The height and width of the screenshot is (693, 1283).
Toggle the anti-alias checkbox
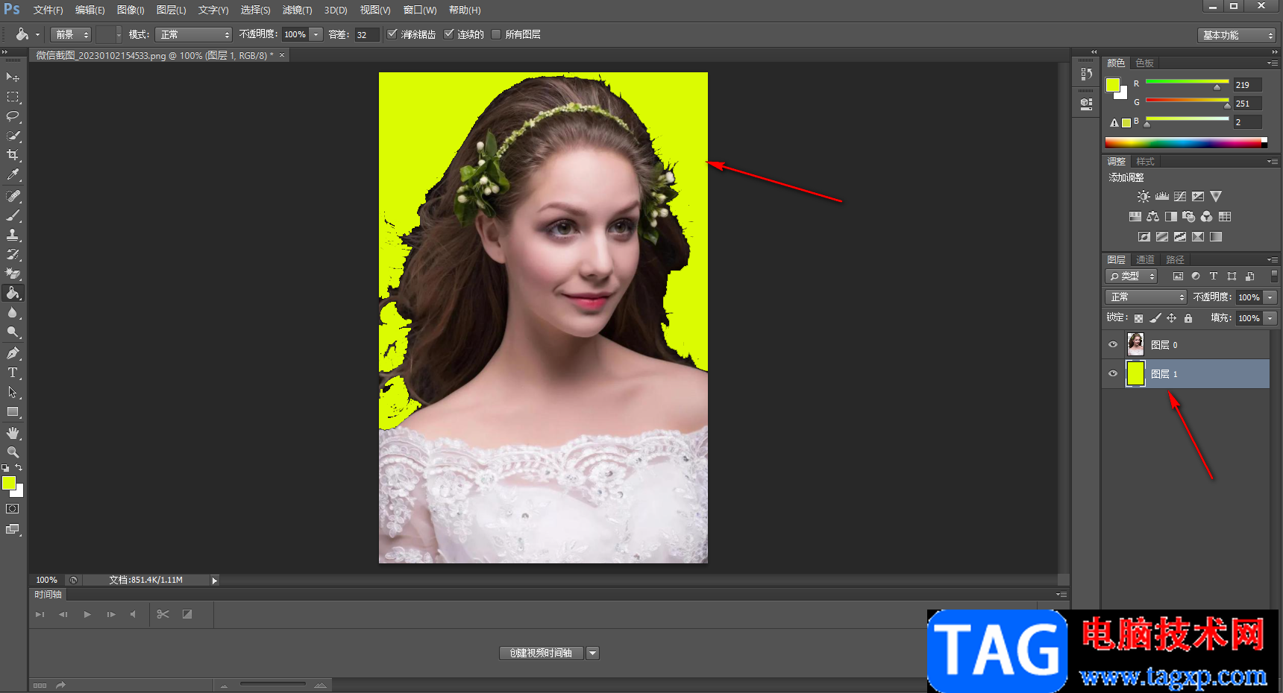click(x=392, y=34)
